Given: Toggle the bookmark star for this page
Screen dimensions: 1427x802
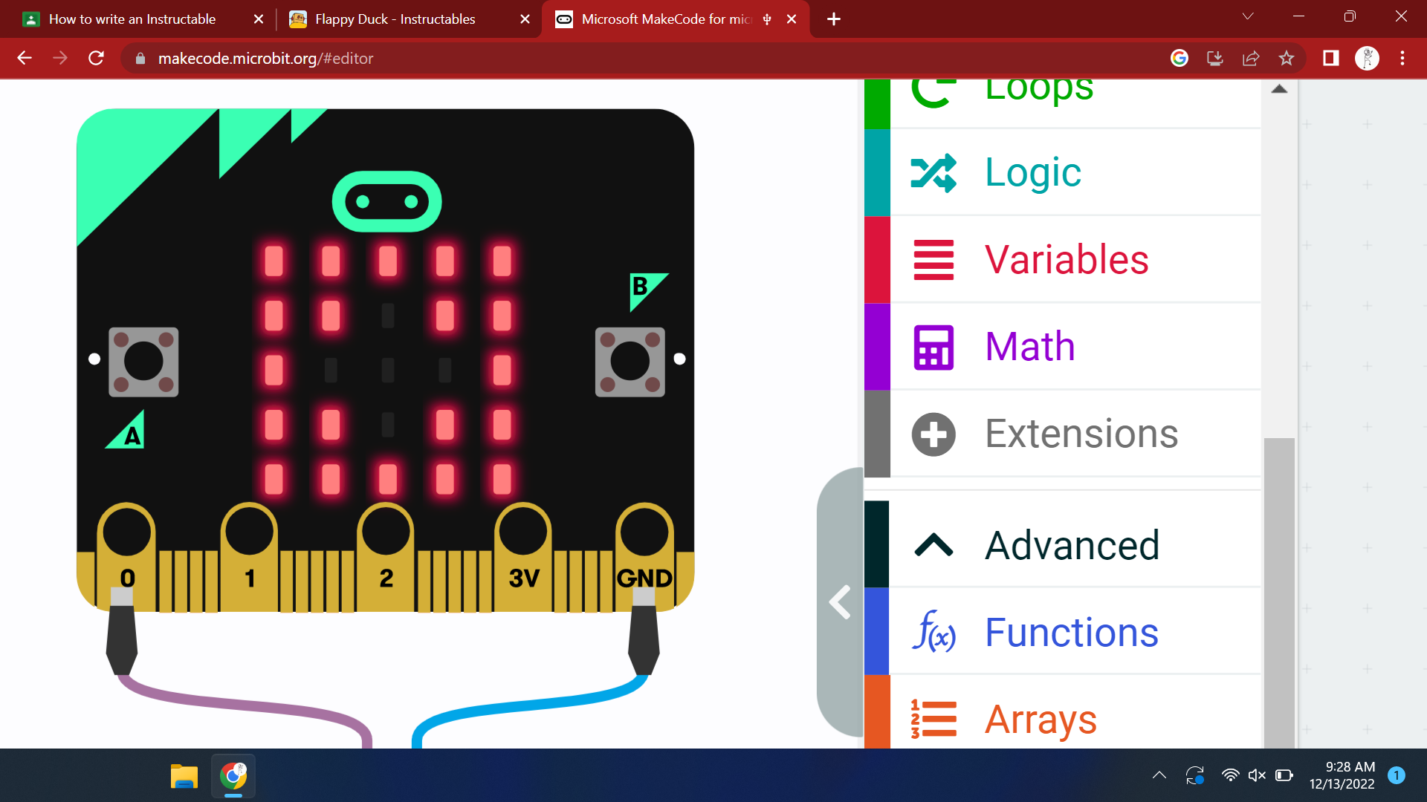Looking at the screenshot, I should tap(1287, 58).
